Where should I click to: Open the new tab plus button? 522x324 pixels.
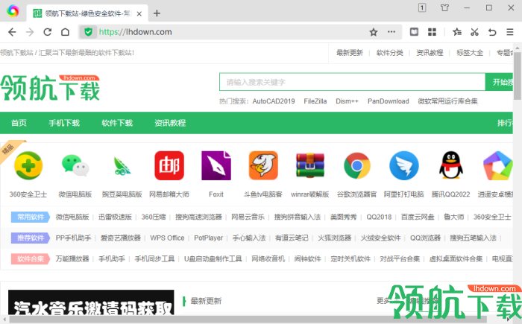tap(157, 13)
